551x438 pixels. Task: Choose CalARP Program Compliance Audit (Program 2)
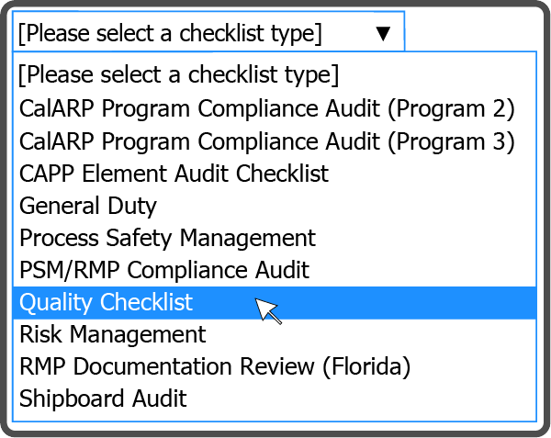click(x=267, y=108)
